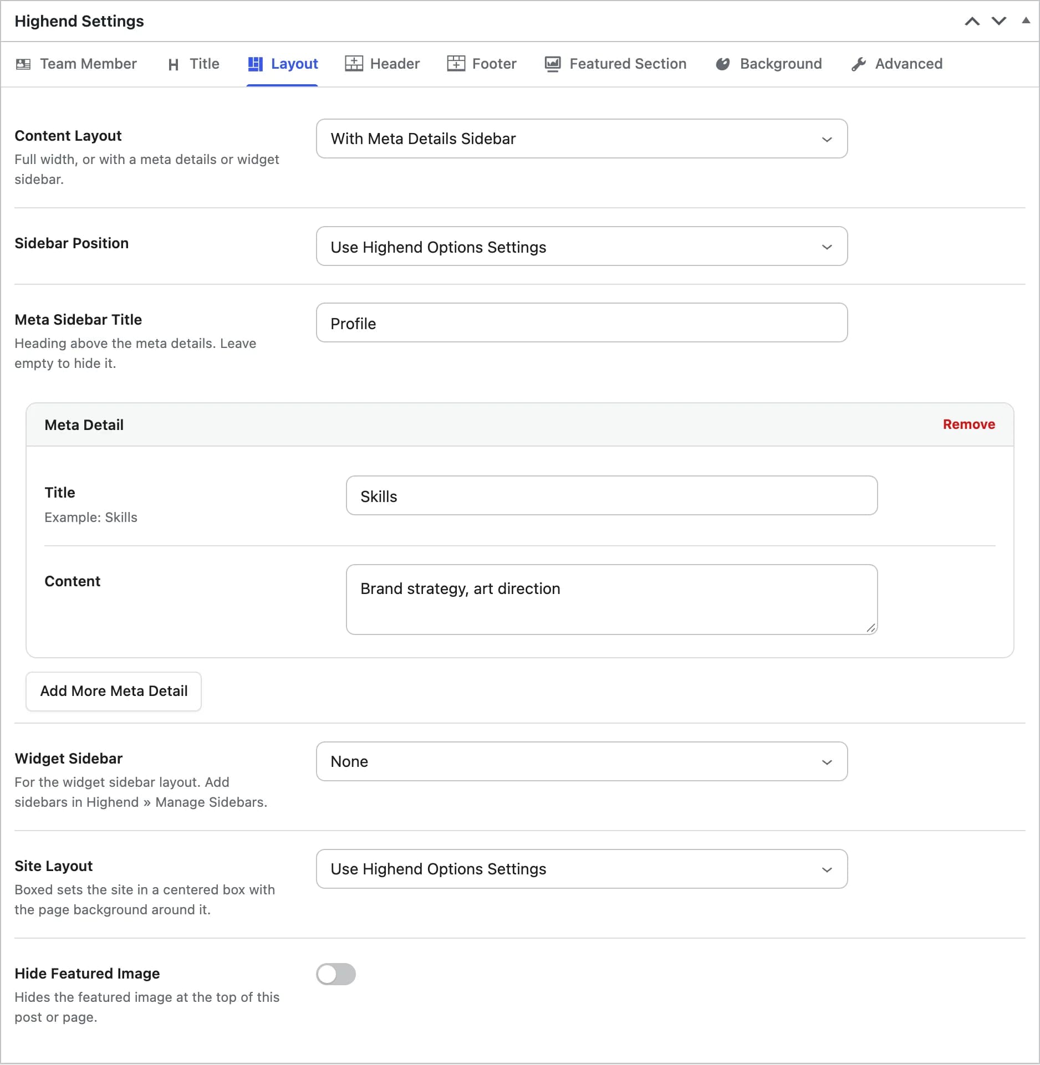Collapse the Highend Settings panel
This screenshot has height=1065, width=1040.
pos(1026,21)
